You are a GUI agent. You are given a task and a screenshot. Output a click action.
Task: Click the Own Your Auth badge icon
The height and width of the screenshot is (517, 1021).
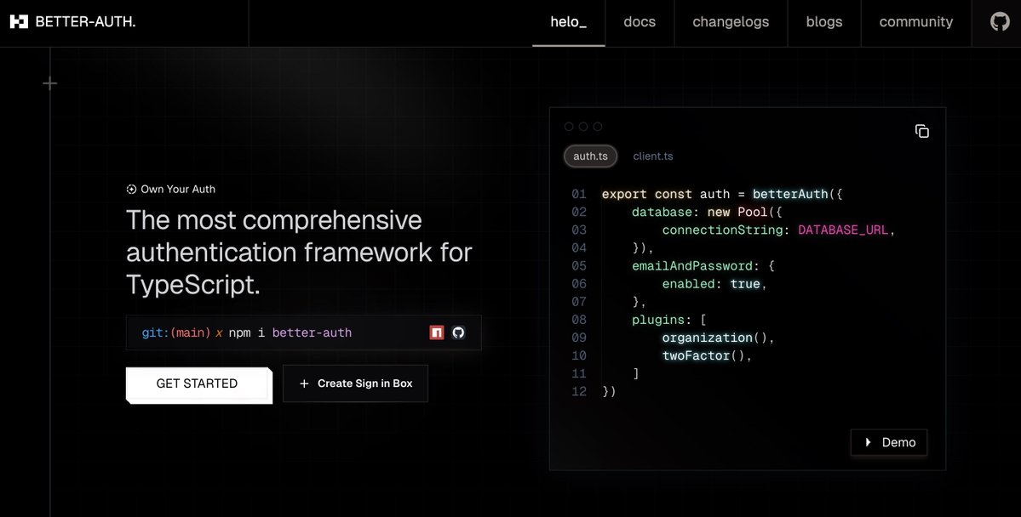pyautogui.click(x=130, y=189)
